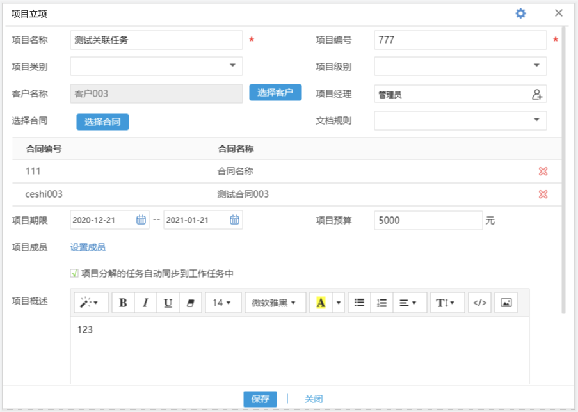Image resolution: width=578 pixels, height=412 pixels.
Task: Apply underline formatting
Action: (168, 303)
